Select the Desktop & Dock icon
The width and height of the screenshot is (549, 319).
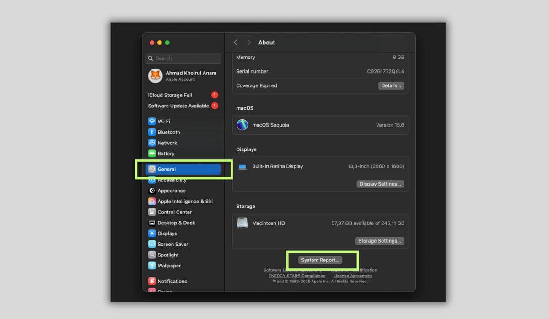coord(152,223)
